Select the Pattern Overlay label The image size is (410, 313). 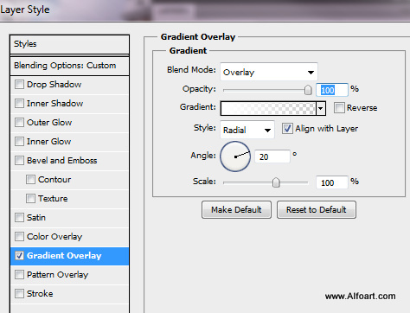(x=57, y=275)
